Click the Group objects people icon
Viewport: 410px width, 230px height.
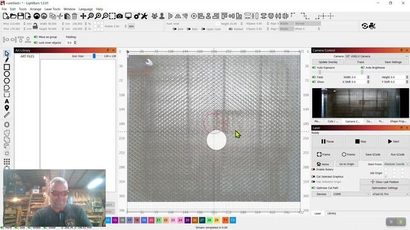154,16
